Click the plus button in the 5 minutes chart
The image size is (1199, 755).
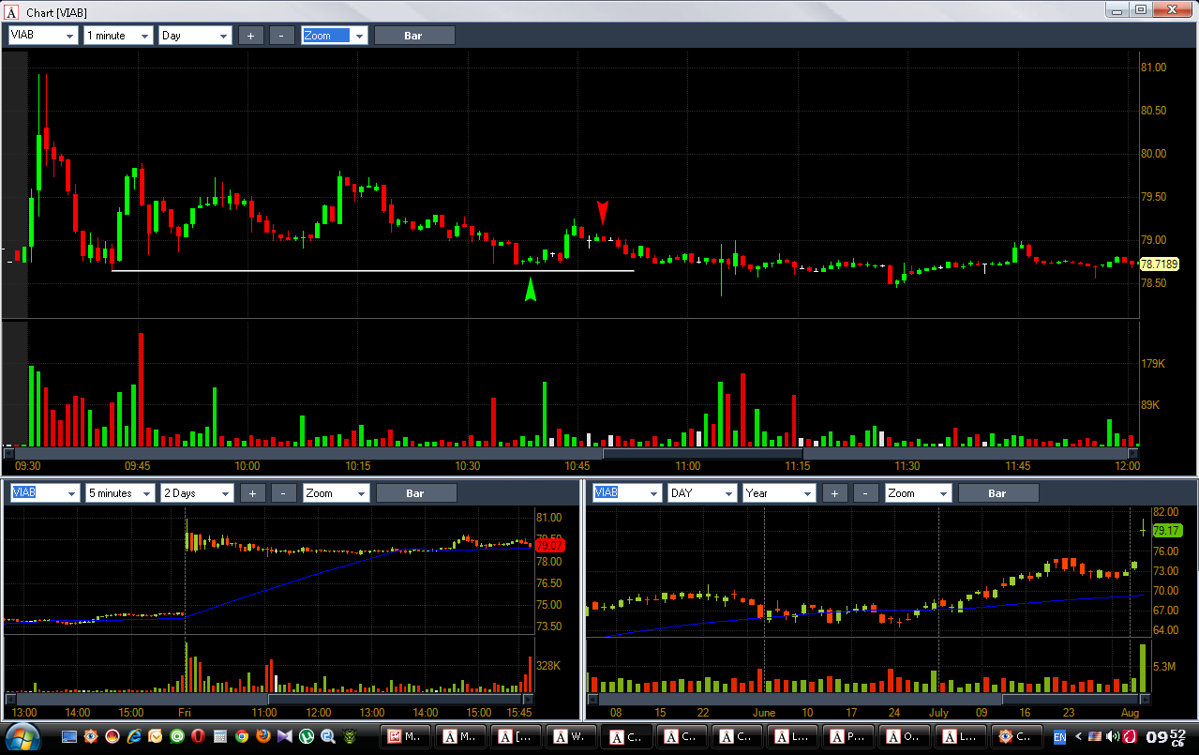(x=253, y=493)
